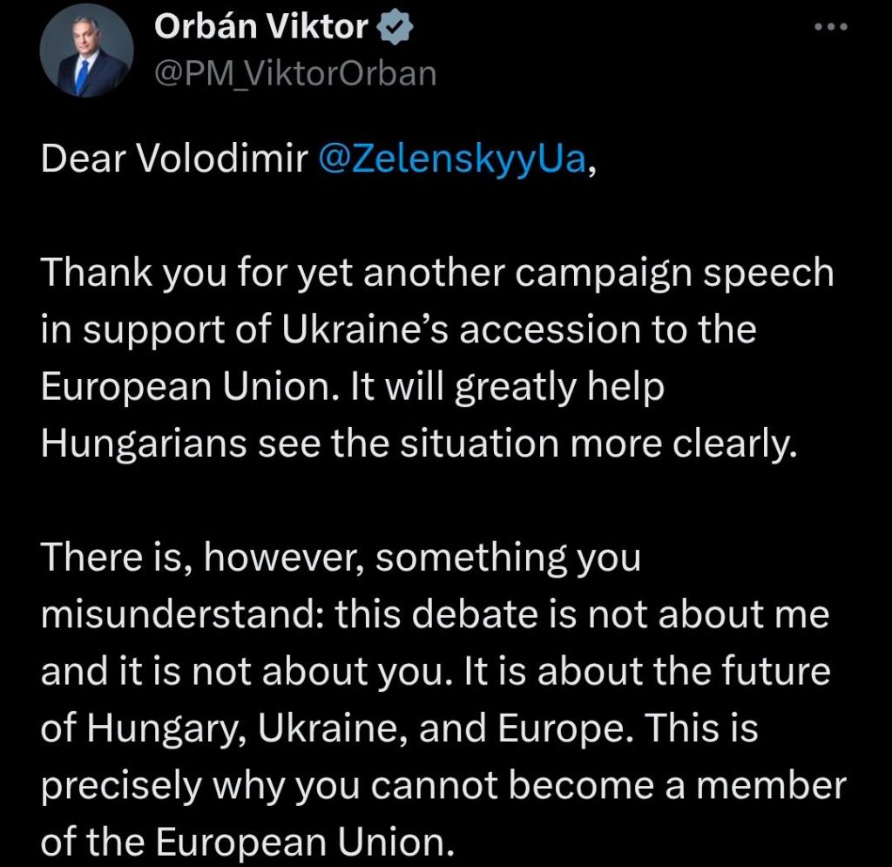The width and height of the screenshot is (892, 867).
Task: Click the line "Hungarians see the situation more clearly"
Action: 419,444
